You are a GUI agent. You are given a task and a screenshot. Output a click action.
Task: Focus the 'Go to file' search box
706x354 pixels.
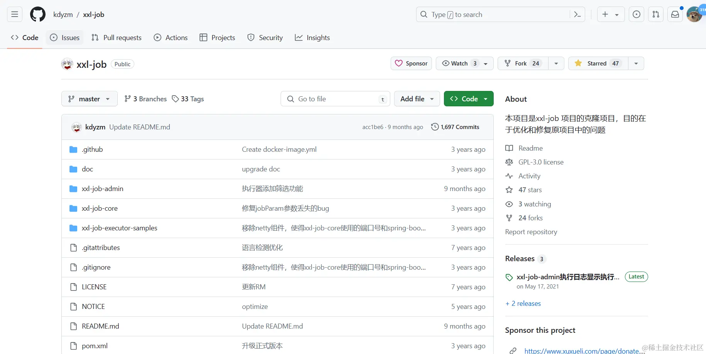tap(335, 99)
